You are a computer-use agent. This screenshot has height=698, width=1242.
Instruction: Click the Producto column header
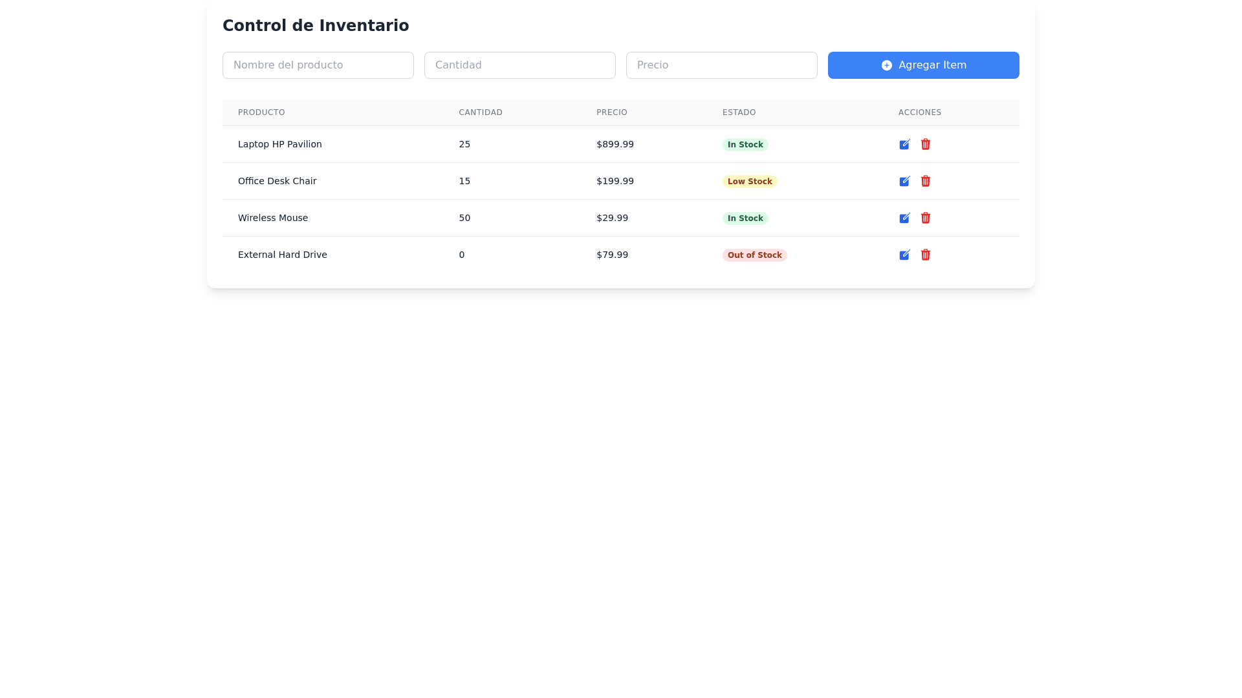point(261,112)
